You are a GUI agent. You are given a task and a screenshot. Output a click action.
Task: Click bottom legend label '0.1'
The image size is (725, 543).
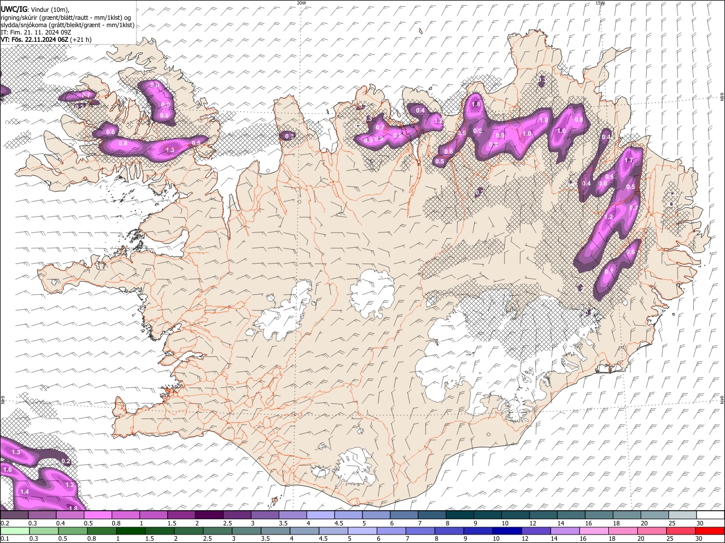[5, 538]
